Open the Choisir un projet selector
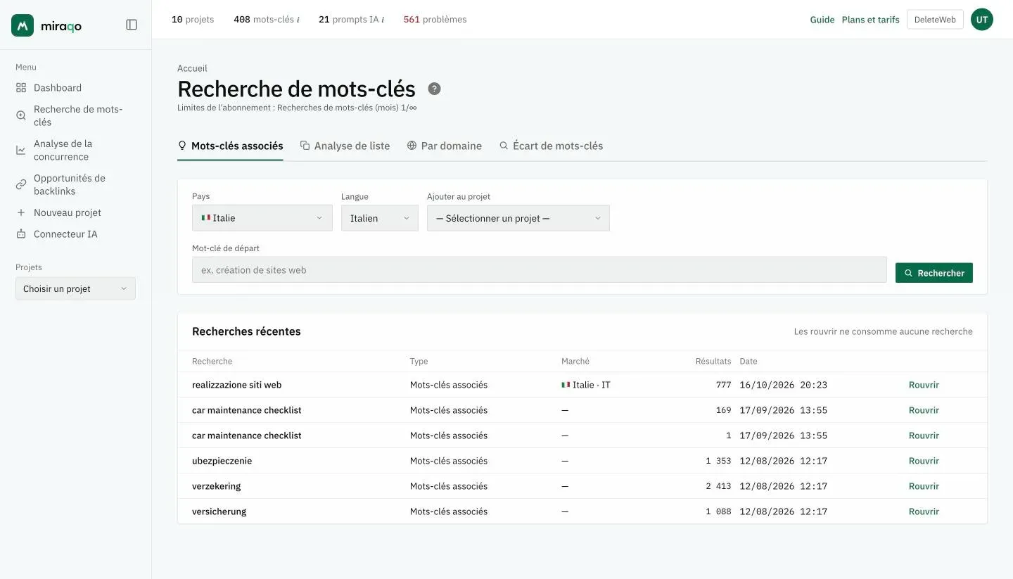Viewport: 1013px width, 579px height. click(x=75, y=288)
